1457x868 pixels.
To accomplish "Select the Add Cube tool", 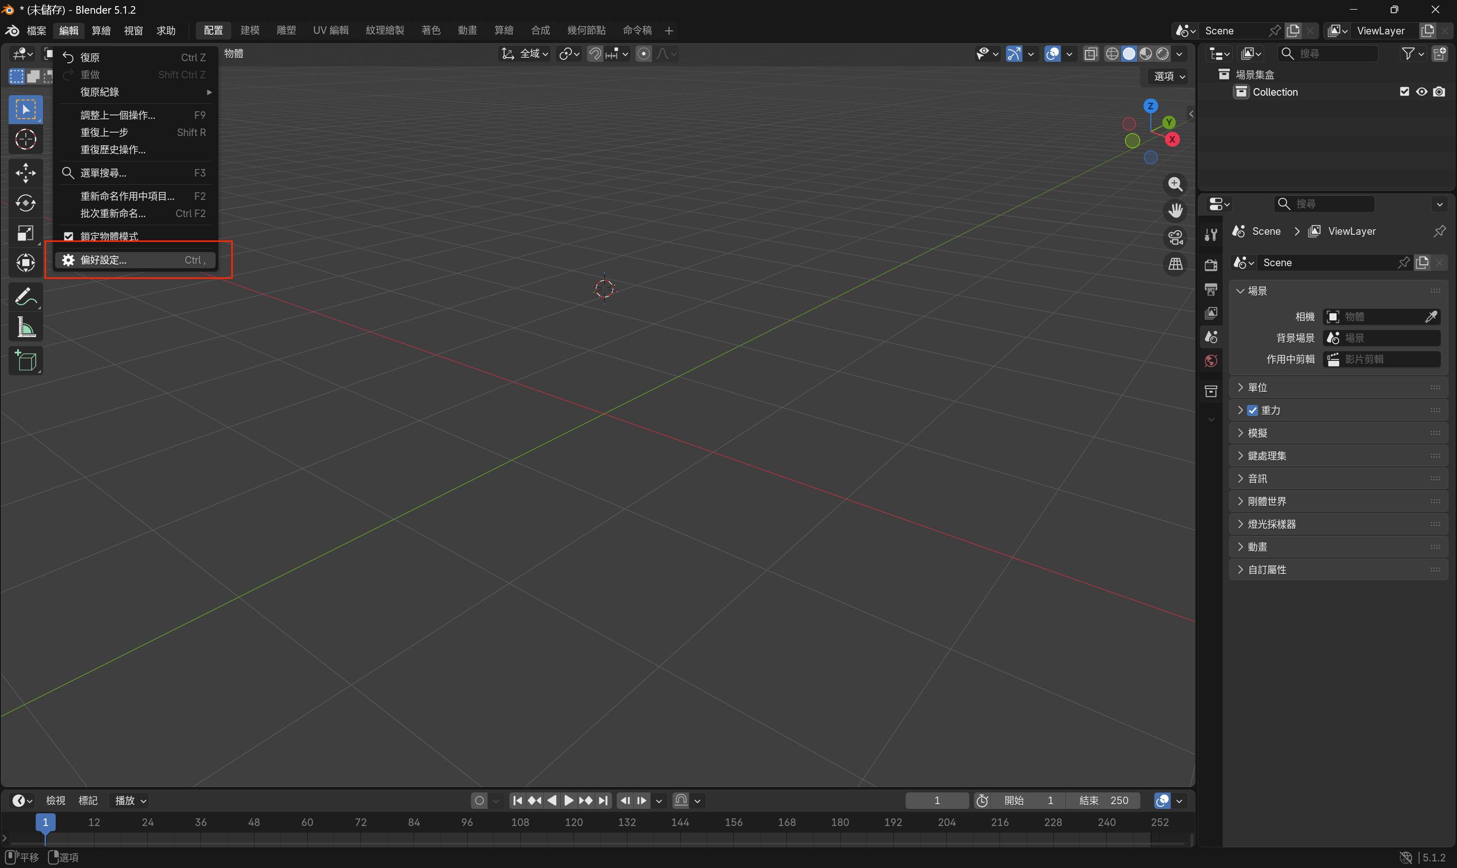I will pyautogui.click(x=25, y=361).
